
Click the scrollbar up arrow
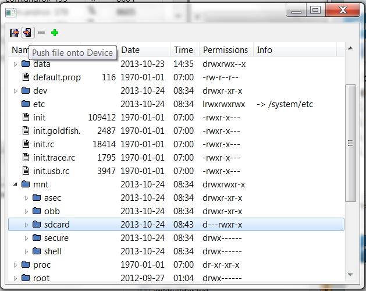[350, 48]
